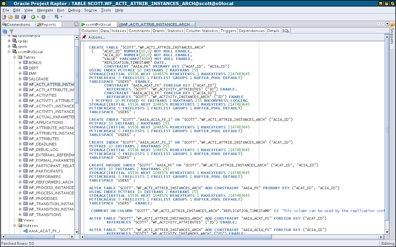Expand the WF_PERFORMERS table node

point(20,177)
